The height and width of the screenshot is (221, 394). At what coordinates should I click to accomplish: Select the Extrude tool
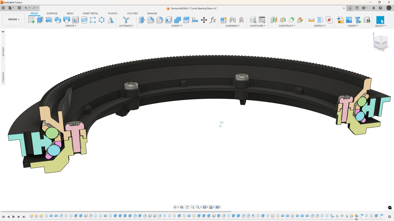[x=40, y=20]
